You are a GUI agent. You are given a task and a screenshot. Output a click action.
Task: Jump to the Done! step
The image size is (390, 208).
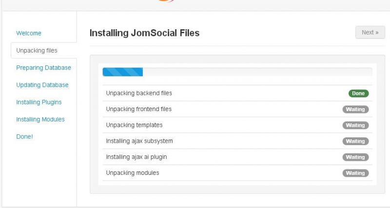coord(24,136)
